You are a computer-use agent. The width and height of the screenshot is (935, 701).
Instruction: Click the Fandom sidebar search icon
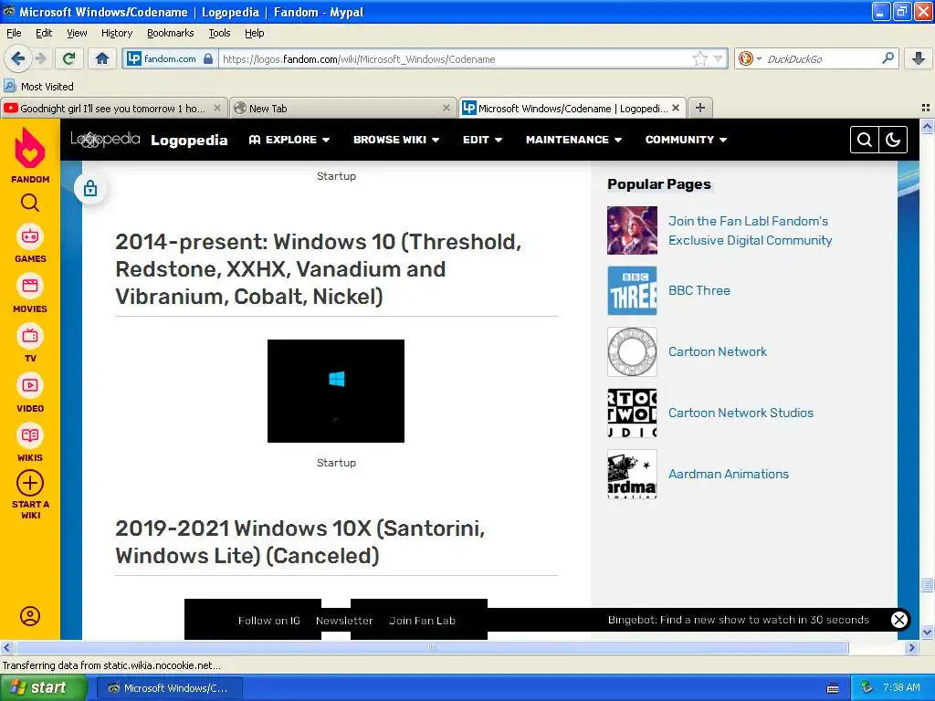coord(30,204)
